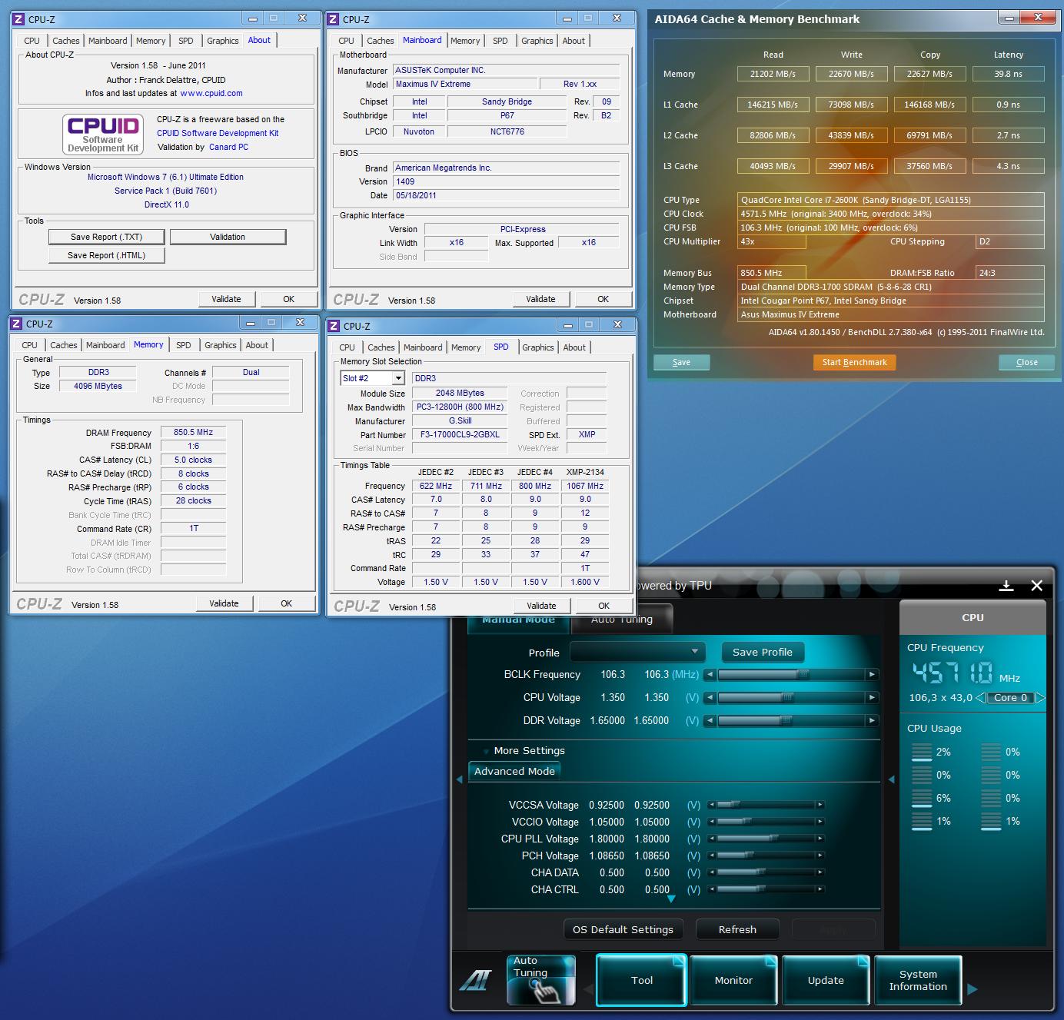Click the DRAM Frequency 850.5 MHz field
The image size is (1064, 1020).
tap(193, 432)
